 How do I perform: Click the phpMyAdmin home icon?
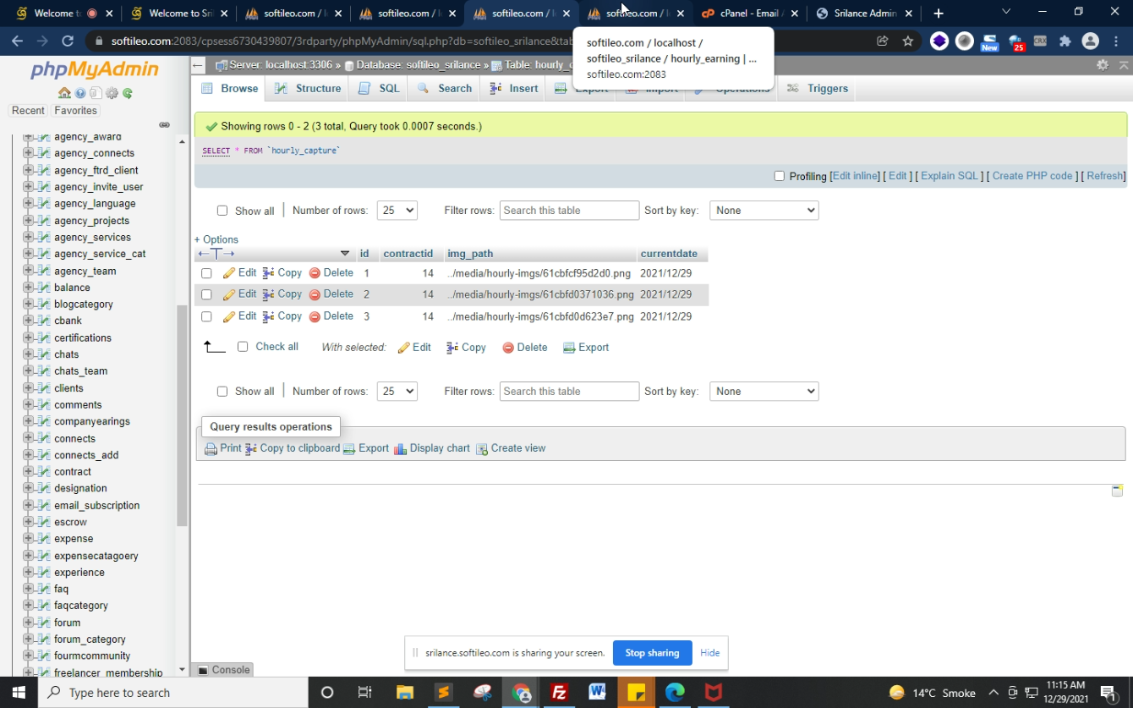click(64, 93)
